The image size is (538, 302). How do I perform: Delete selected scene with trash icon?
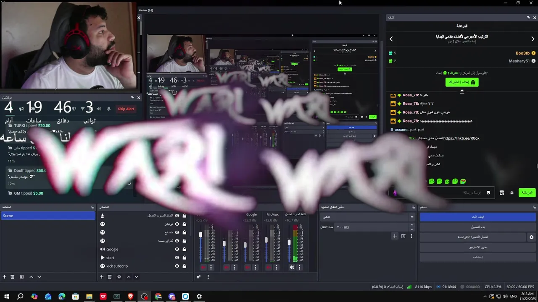(13, 277)
